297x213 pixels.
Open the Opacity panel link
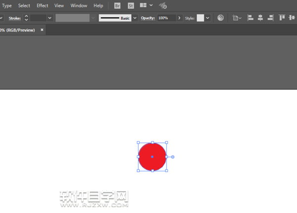click(148, 18)
